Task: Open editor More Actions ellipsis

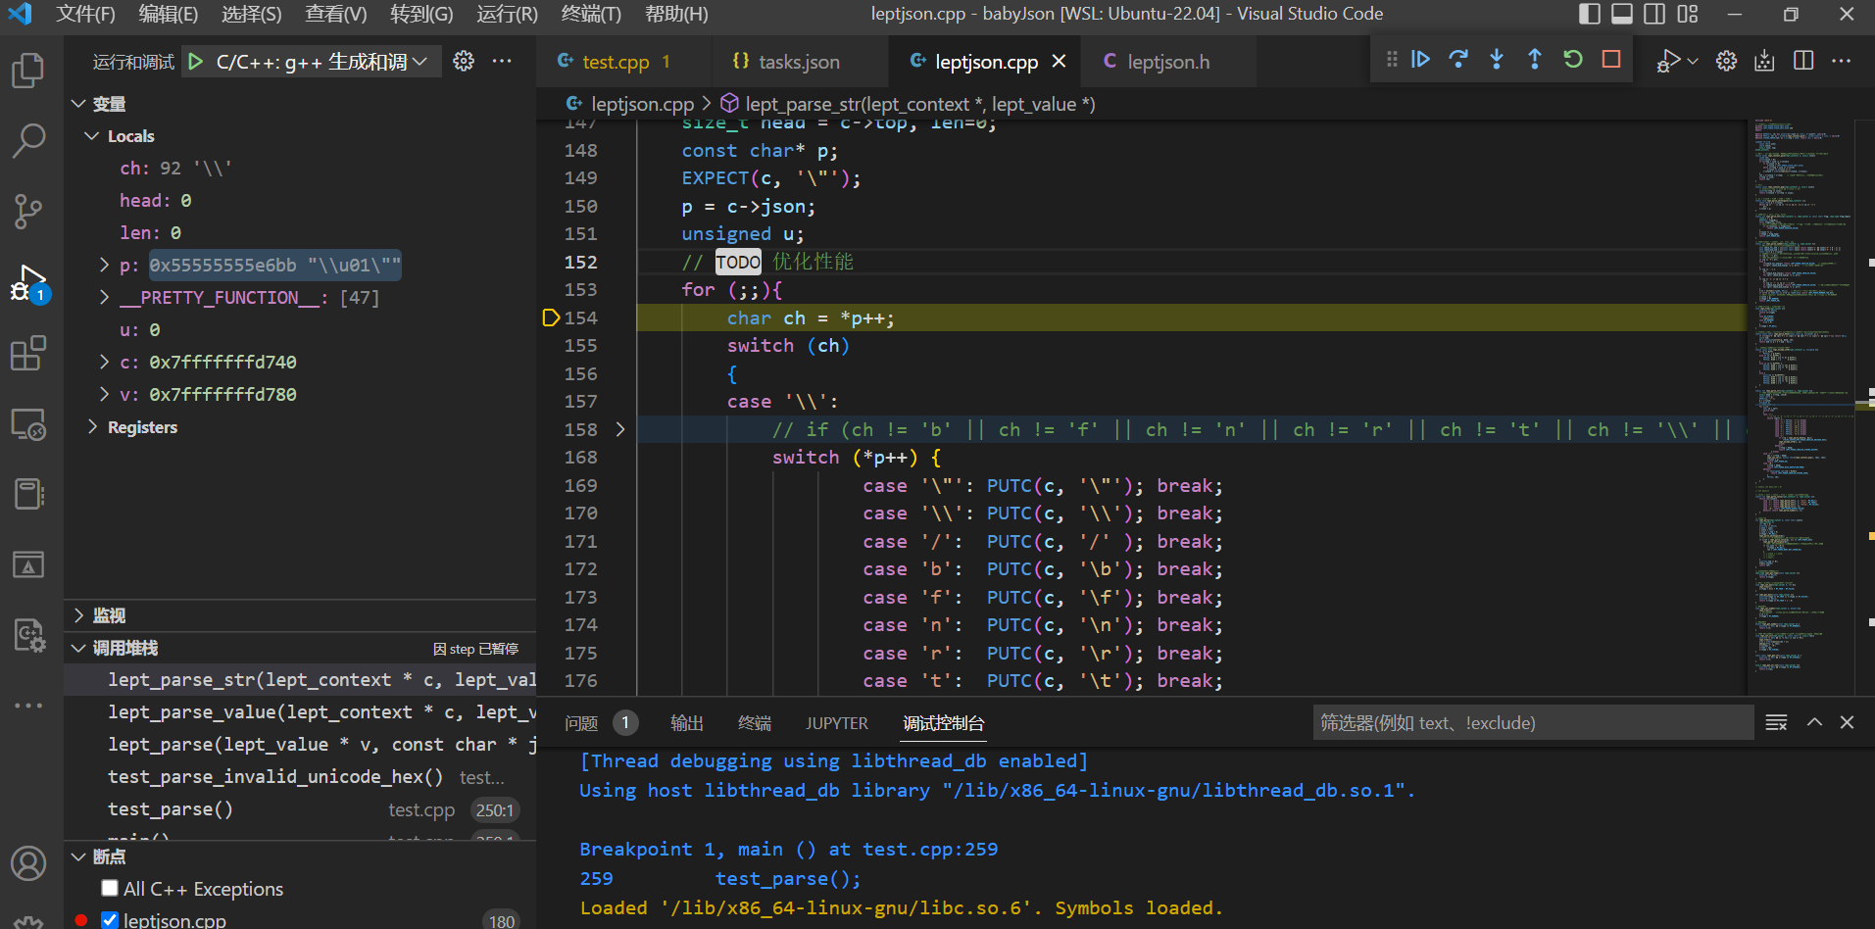Action: pos(1842,61)
